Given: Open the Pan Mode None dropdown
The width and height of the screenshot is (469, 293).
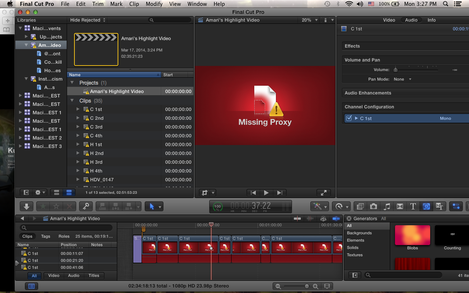Looking at the screenshot, I should tap(403, 79).
